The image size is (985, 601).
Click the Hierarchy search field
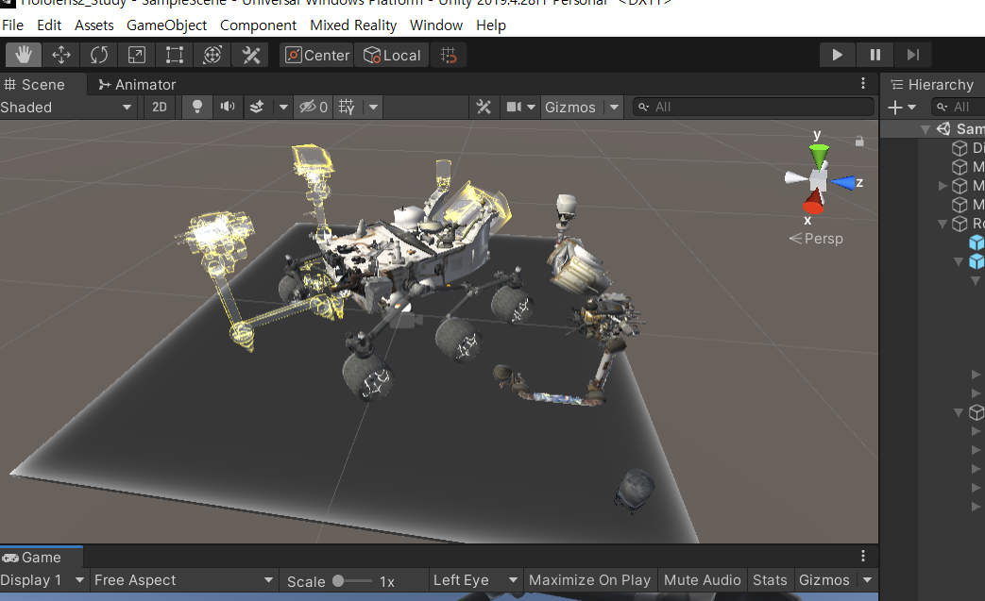[x=959, y=108]
